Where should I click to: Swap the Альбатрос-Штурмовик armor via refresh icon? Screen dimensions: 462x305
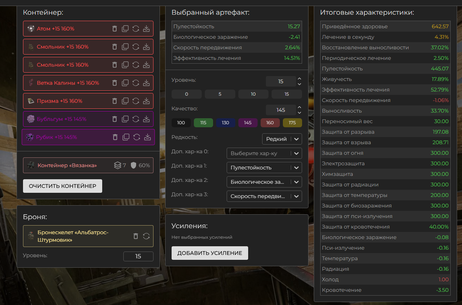click(x=146, y=236)
